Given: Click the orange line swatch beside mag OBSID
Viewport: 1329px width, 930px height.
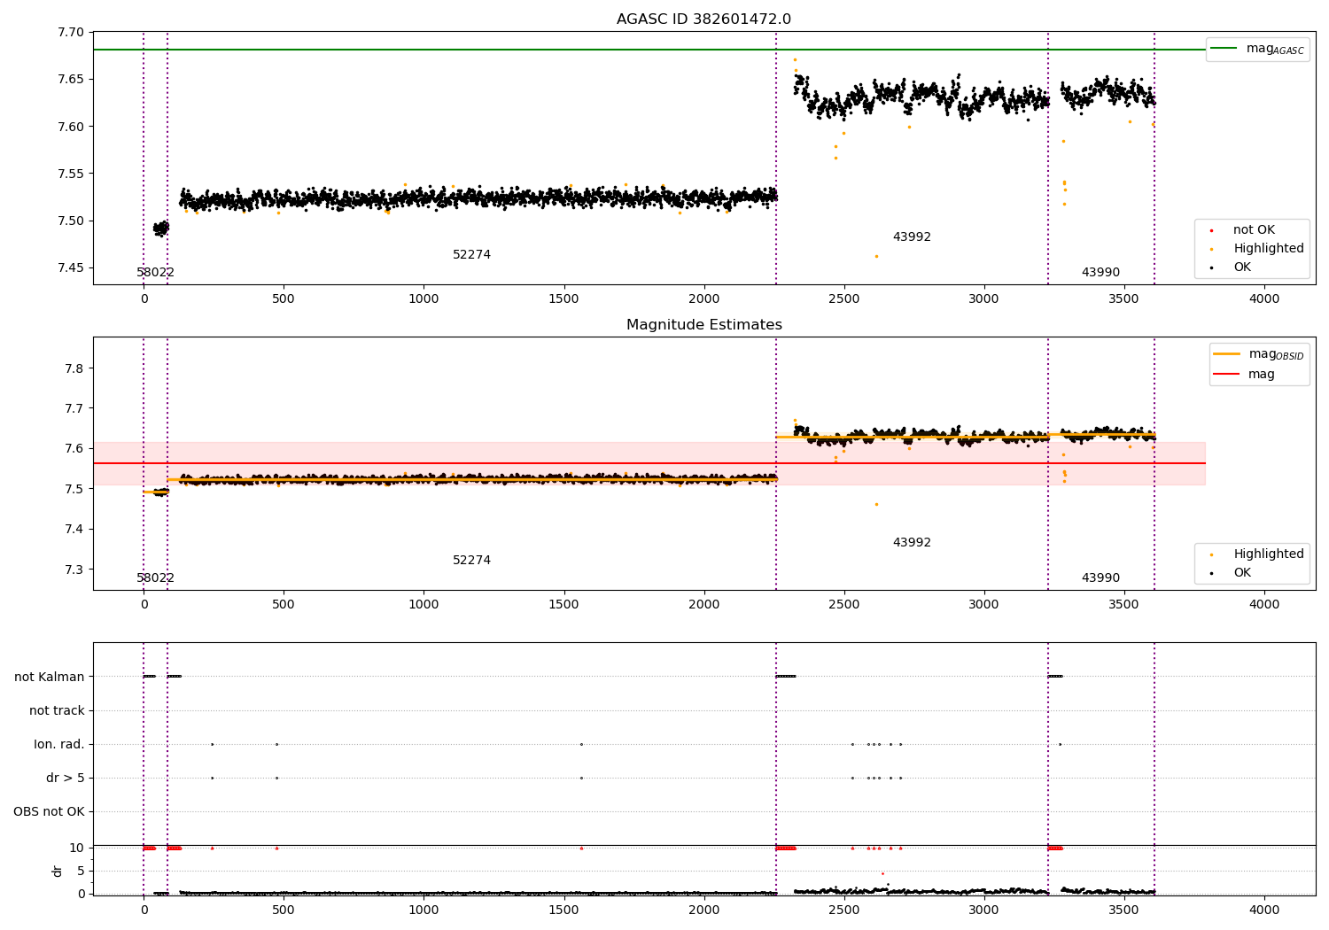Looking at the screenshot, I should click(1226, 354).
